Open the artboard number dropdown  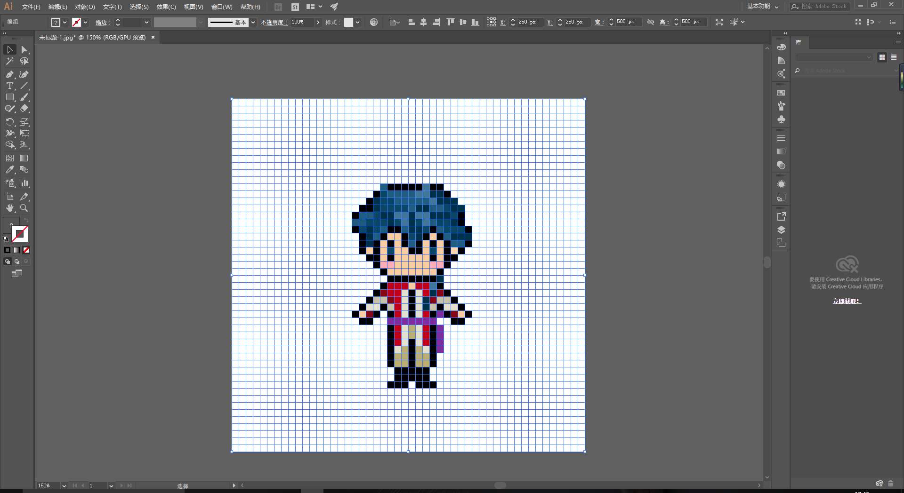point(111,486)
